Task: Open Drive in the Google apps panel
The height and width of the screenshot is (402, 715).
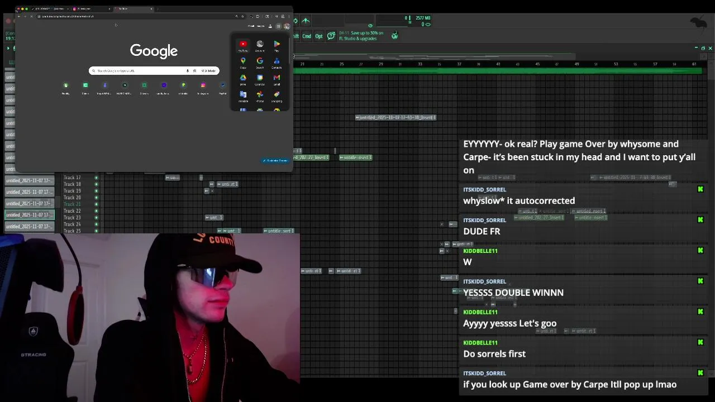Action: (243, 79)
